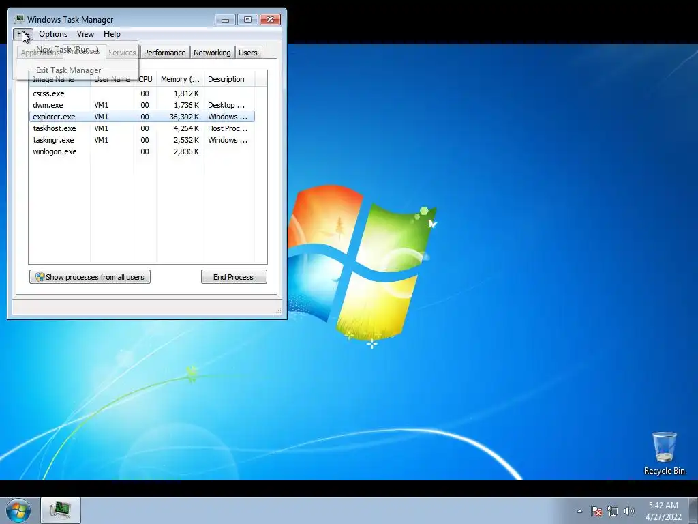This screenshot has width=698, height=524.
Task: Choose Exit Task Manager menu entry
Action: click(x=69, y=70)
